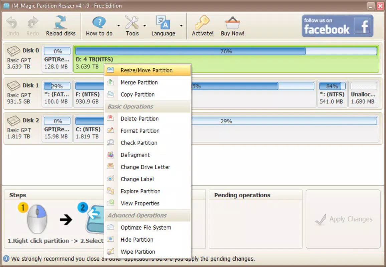This screenshot has width=386, height=267.
Task: Click the Explore Partition folder icon
Action: tap(111, 191)
